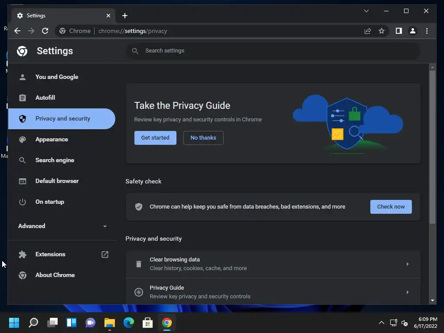
Task: Click the Chrome taskbar icon
Action: pos(167,323)
